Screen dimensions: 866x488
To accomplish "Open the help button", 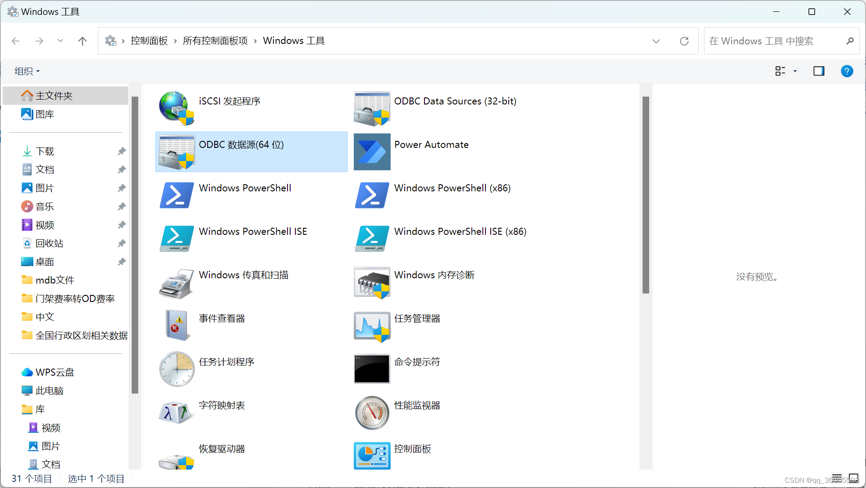I will click(847, 71).
